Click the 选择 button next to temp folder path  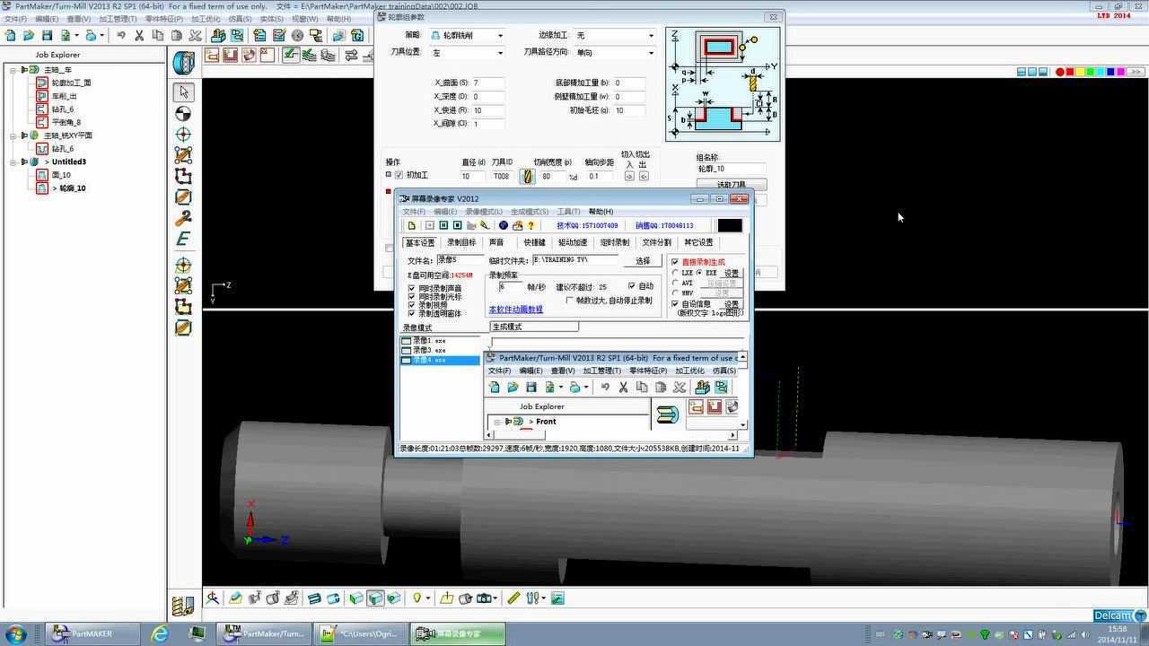[643, 260]
